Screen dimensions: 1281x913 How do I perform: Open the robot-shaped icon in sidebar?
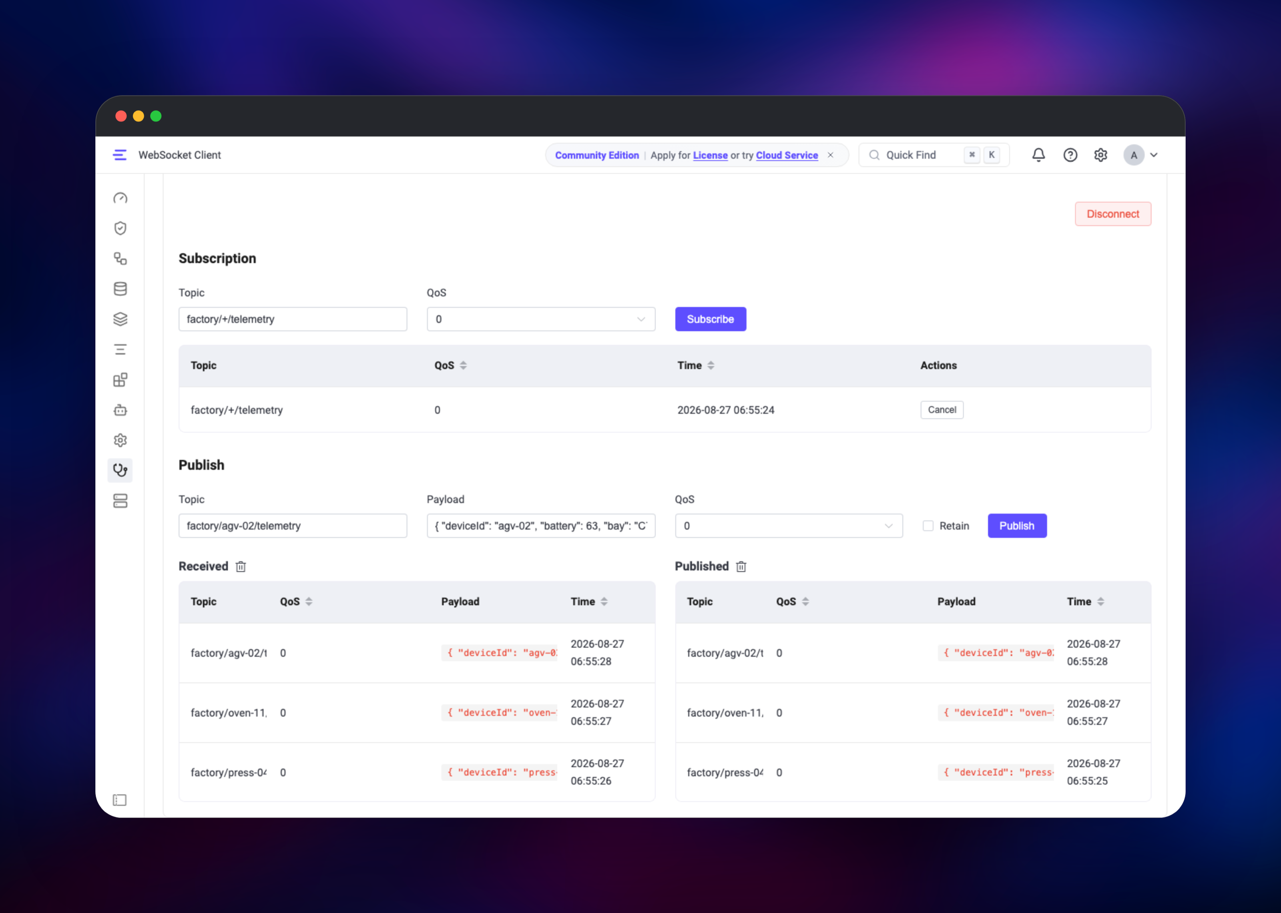[120, 410]
